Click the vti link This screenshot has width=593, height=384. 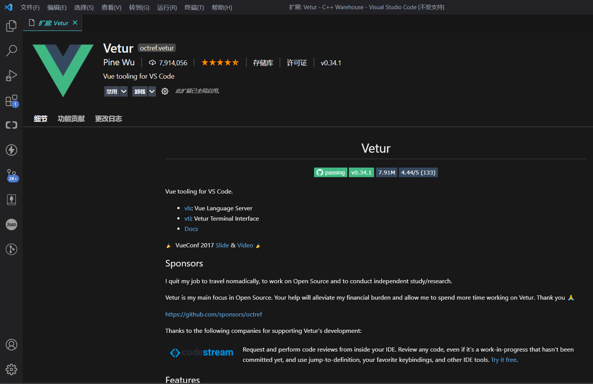click(x=187, y=218)
